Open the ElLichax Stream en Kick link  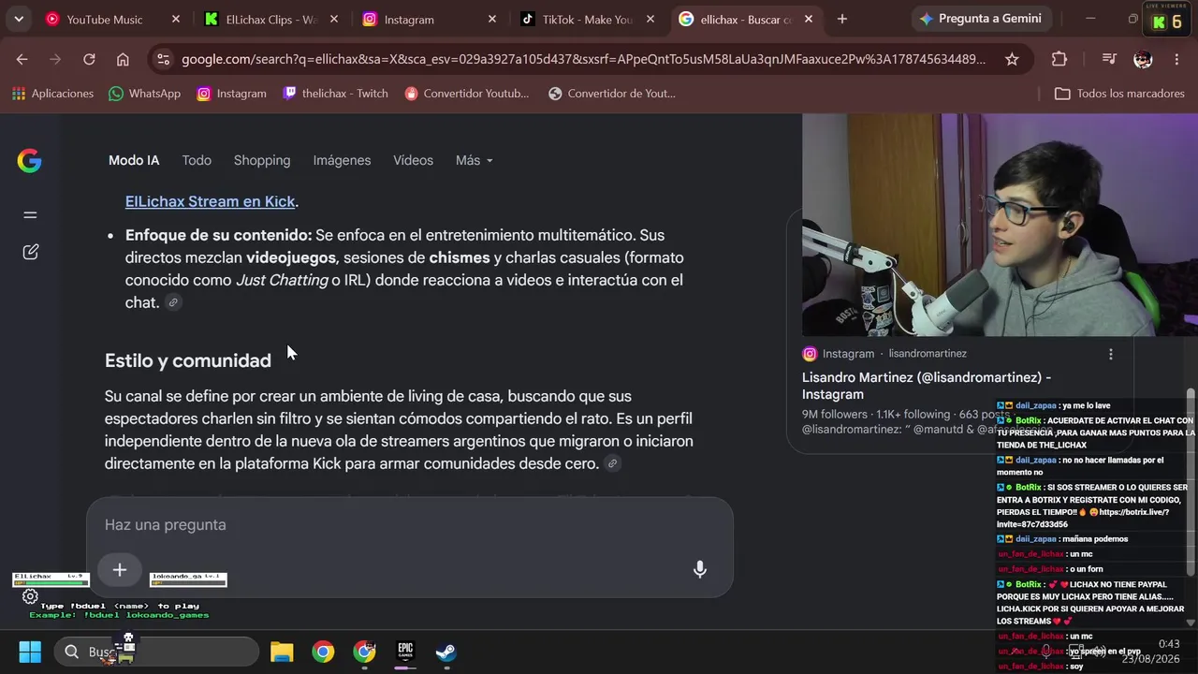click(210, 201)
